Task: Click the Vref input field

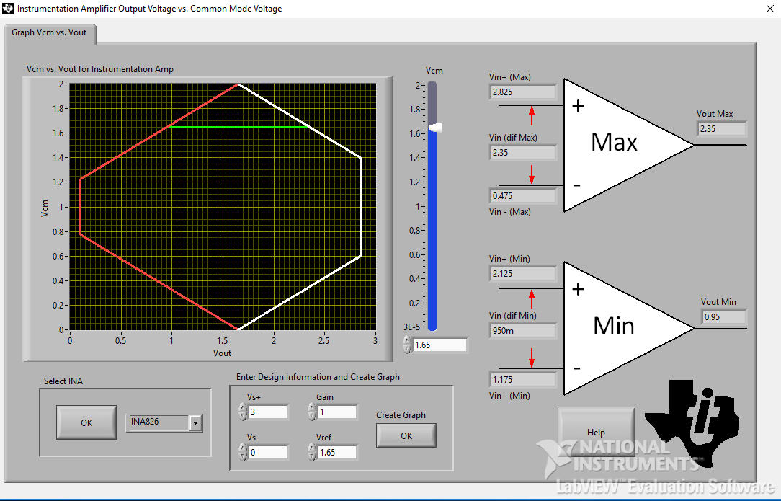Action: tap(337, 452)
